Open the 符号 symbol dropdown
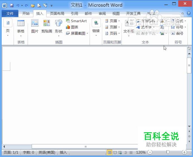Image resolution: width=193 pixels, height=157 pixels. (178, 27)
